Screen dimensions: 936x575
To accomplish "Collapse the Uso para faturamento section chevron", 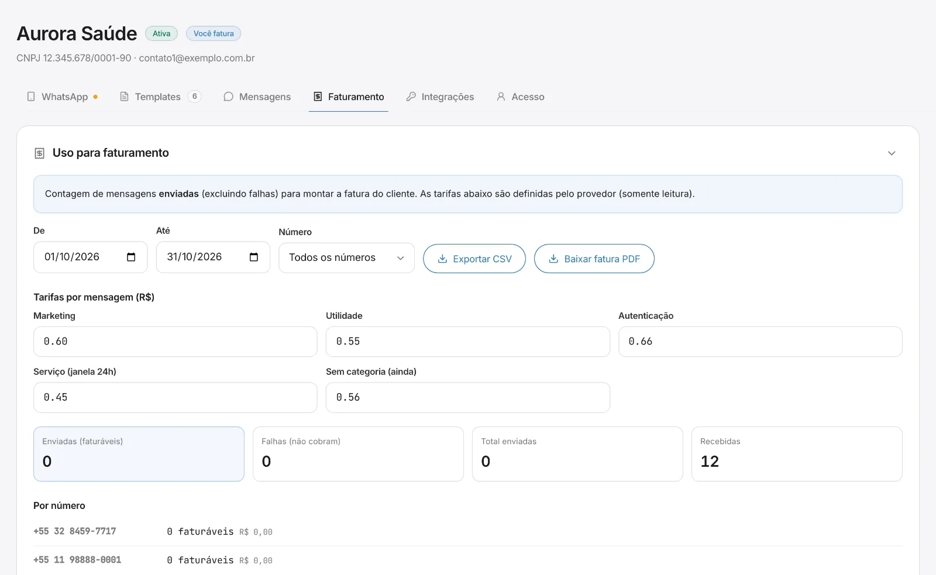I will pos(892,153).
